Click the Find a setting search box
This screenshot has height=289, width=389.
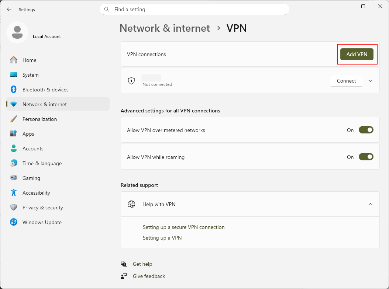click(x=194, y=10)
